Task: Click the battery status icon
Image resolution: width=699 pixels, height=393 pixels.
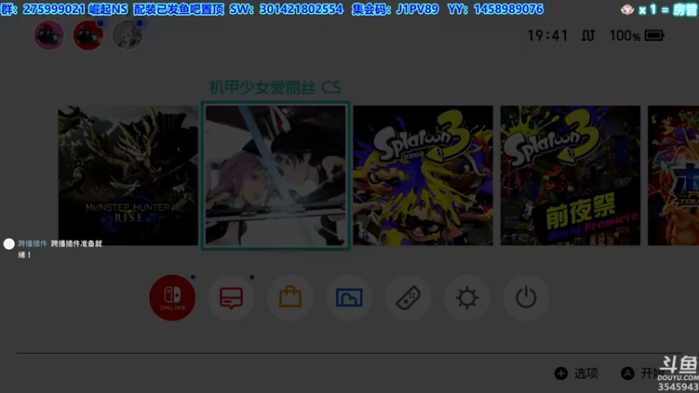Action: pyautogui.click(x=654, y=36)
